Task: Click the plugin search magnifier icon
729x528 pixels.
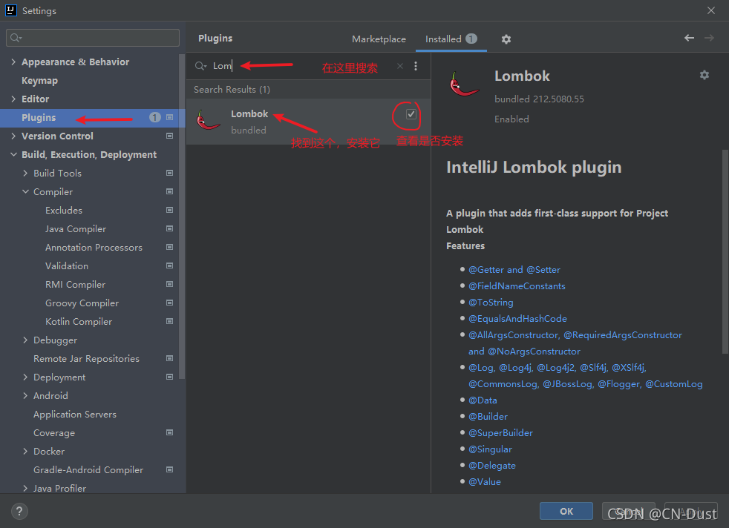Action: tap(200, 66)
